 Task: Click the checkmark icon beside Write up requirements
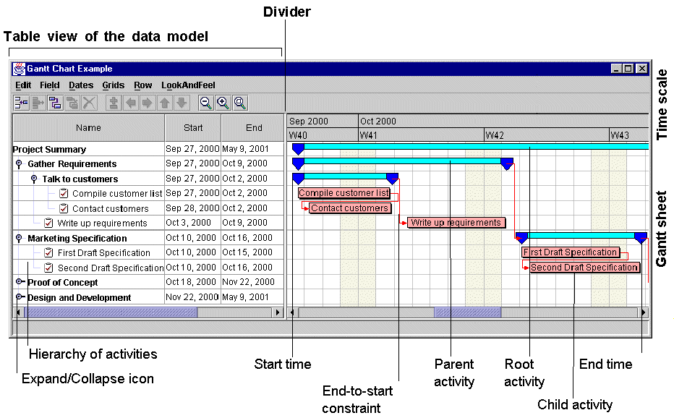click(48, 223)
